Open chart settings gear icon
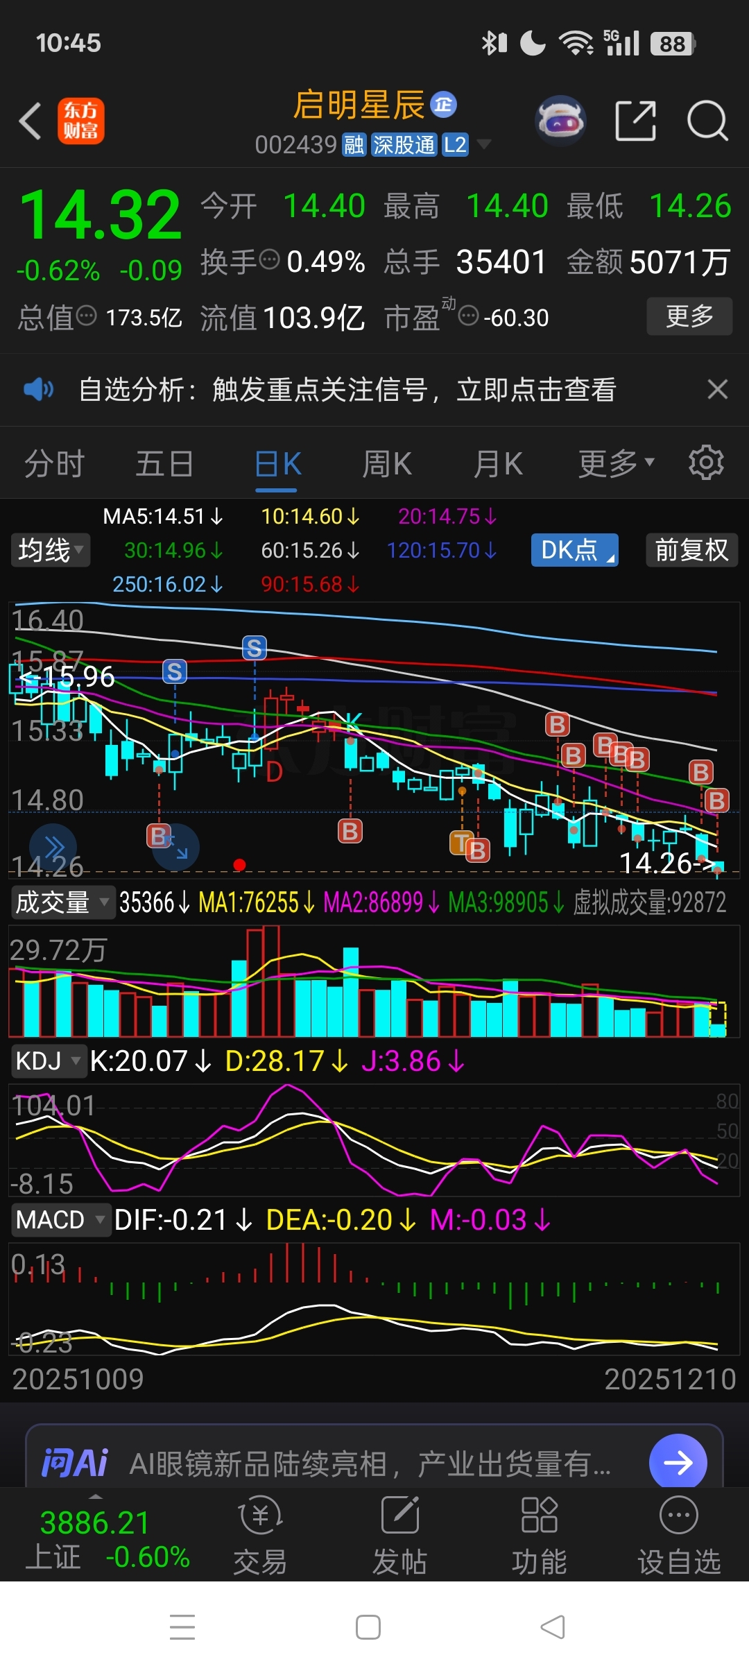 click(x=706, y=463)
